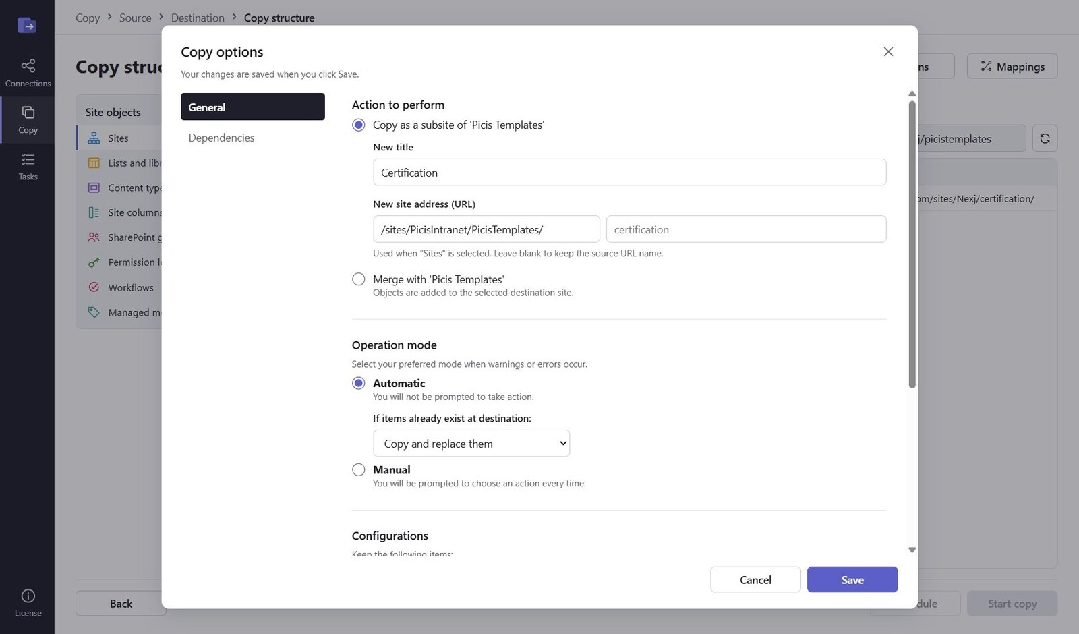Select Sites under Site objects
Image resolution: width=1079 pixels, height=634 pixels.
(119, 138)
